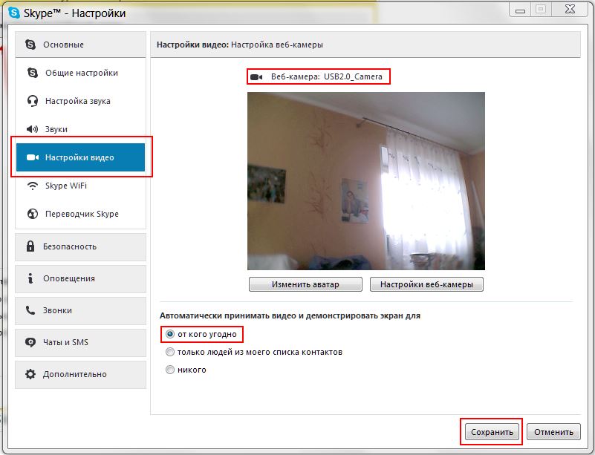The height and width of the screenshot is (455, 595).
Task: Click the Skype logo icon in title bar
Action: (14, 13)
